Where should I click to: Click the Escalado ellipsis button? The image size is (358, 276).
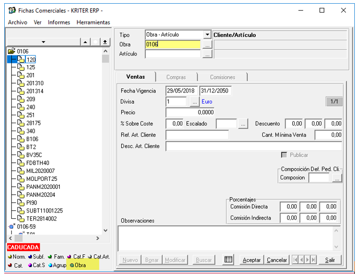(243, 124)
